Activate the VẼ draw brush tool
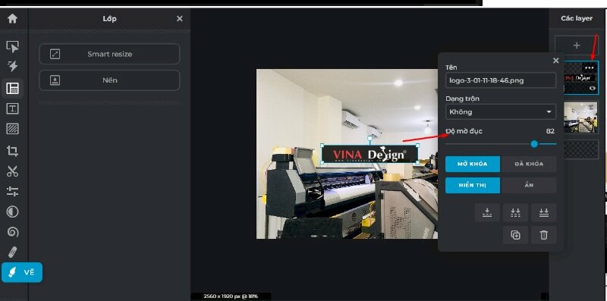This screenshot has width=607, height=301. 22,272
